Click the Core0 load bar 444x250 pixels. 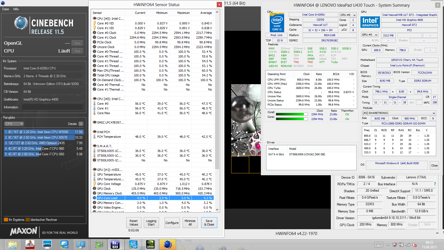coord(292,114)
